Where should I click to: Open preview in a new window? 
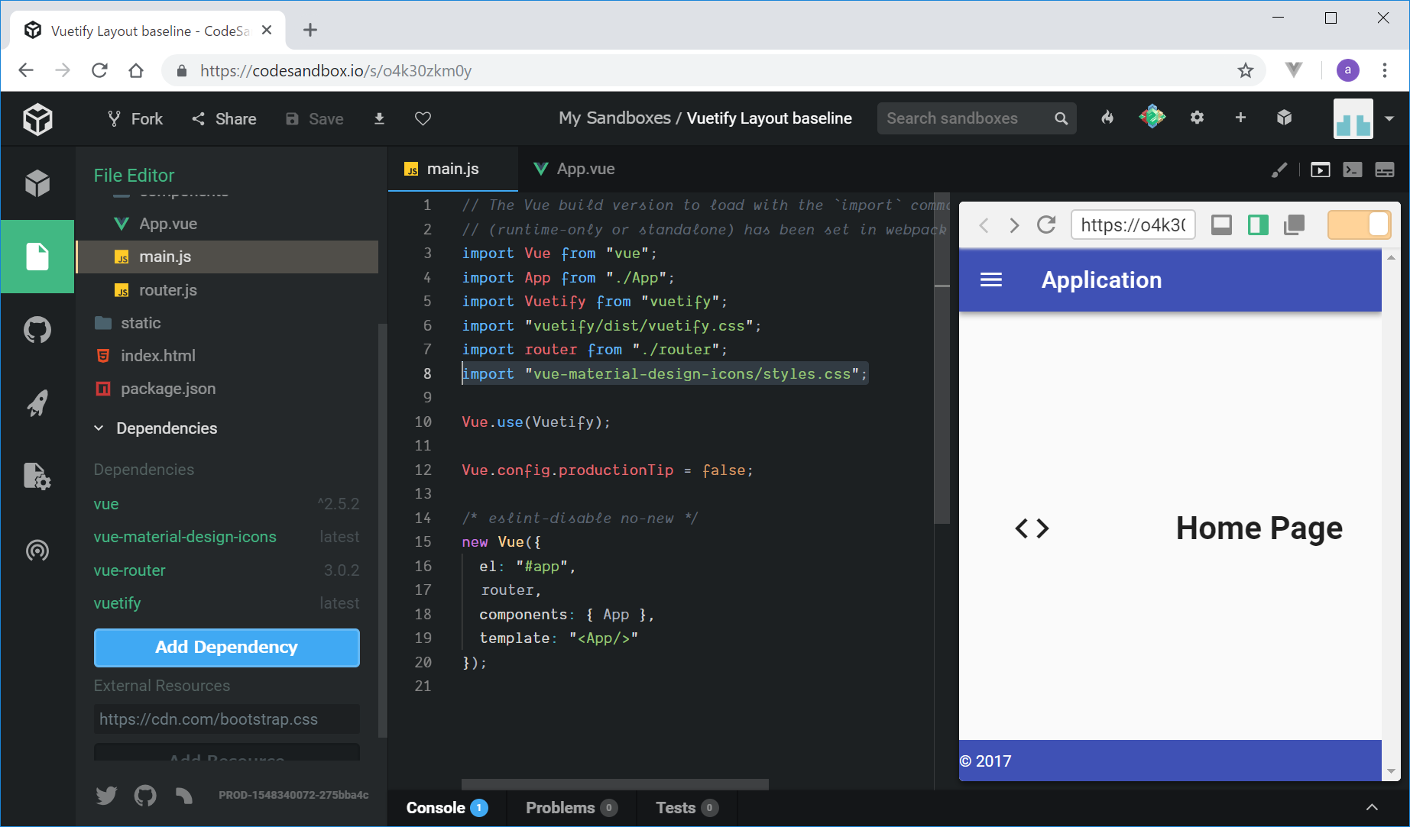(x=1294, y=225)
